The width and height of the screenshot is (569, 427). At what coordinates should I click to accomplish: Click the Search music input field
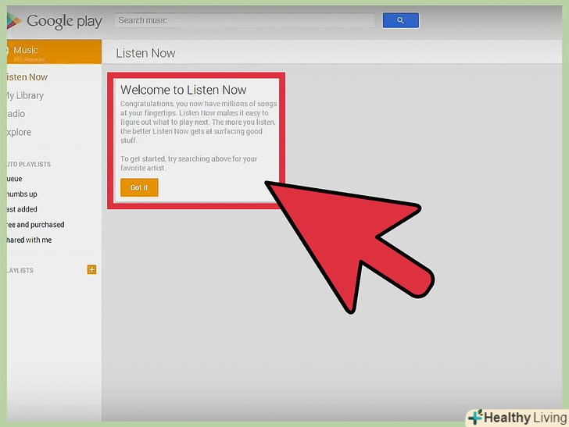point(244,20)
